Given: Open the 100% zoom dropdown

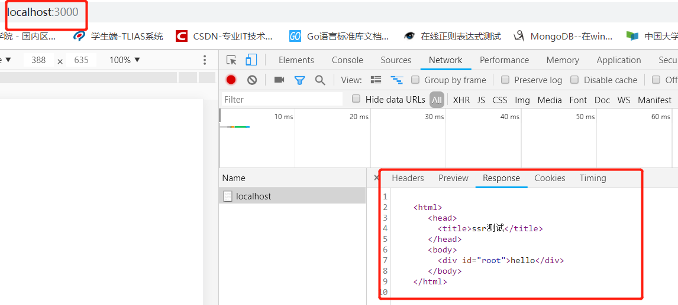Looking at the screenshot, I should point(124,60).
